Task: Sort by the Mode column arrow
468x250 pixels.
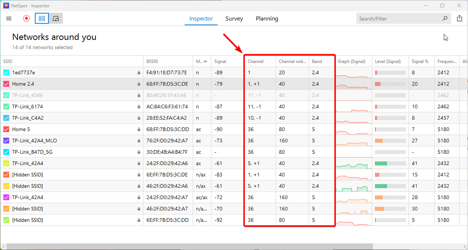Action: pos(205,61)
